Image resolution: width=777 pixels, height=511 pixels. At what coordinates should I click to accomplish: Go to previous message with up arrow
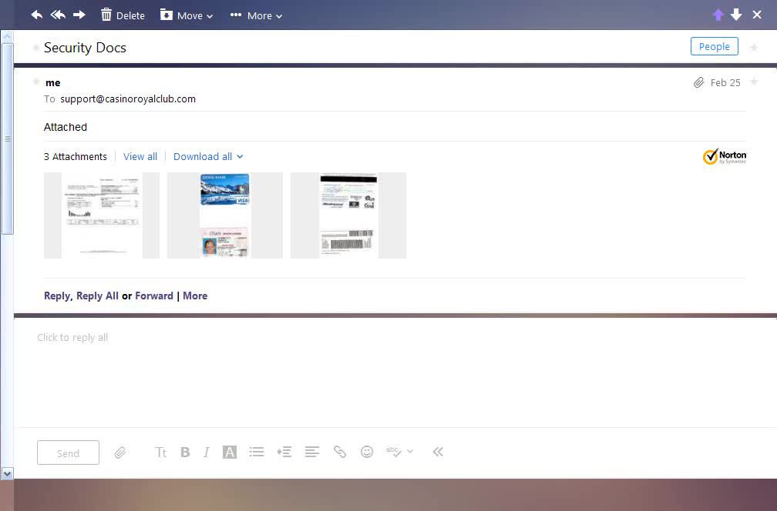click(718, 15)
